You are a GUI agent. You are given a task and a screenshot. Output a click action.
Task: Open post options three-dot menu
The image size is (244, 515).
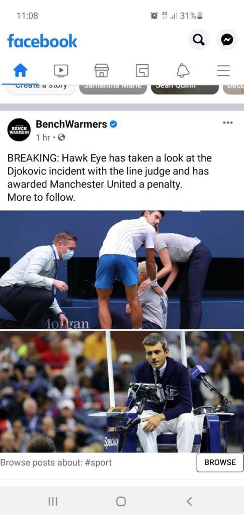point(227,123)
